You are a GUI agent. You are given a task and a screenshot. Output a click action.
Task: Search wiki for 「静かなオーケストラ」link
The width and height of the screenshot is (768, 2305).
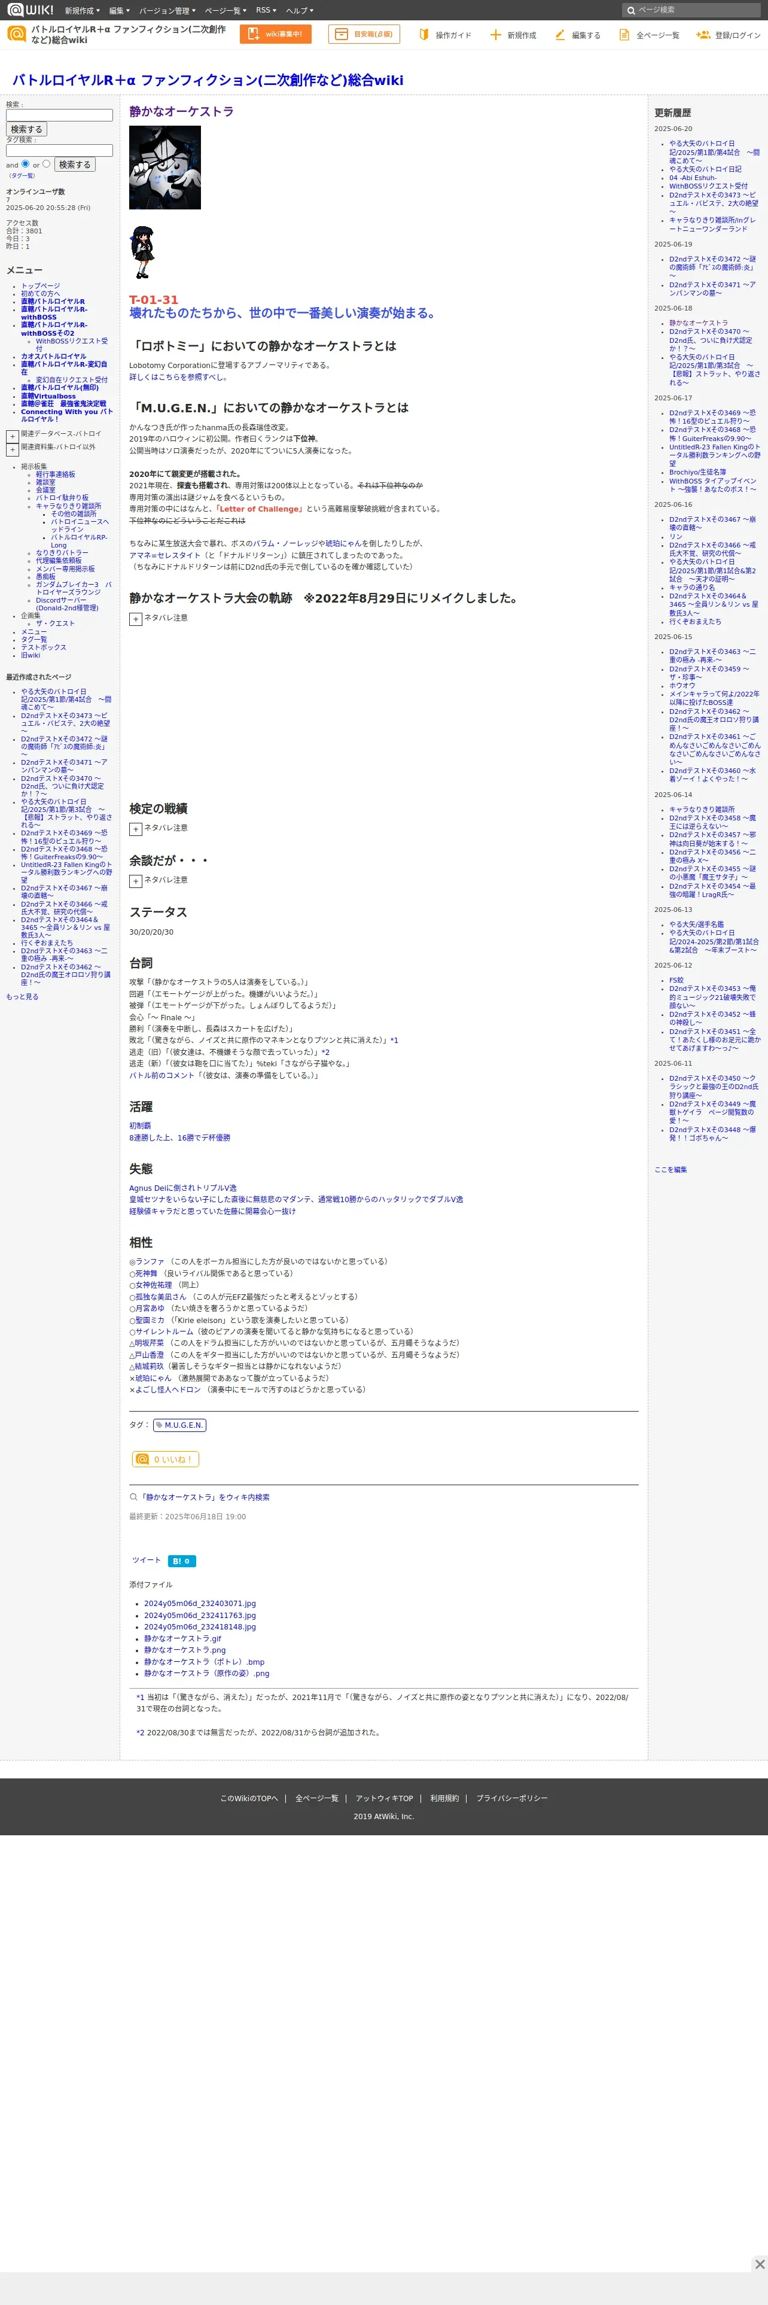[204, 1497]
